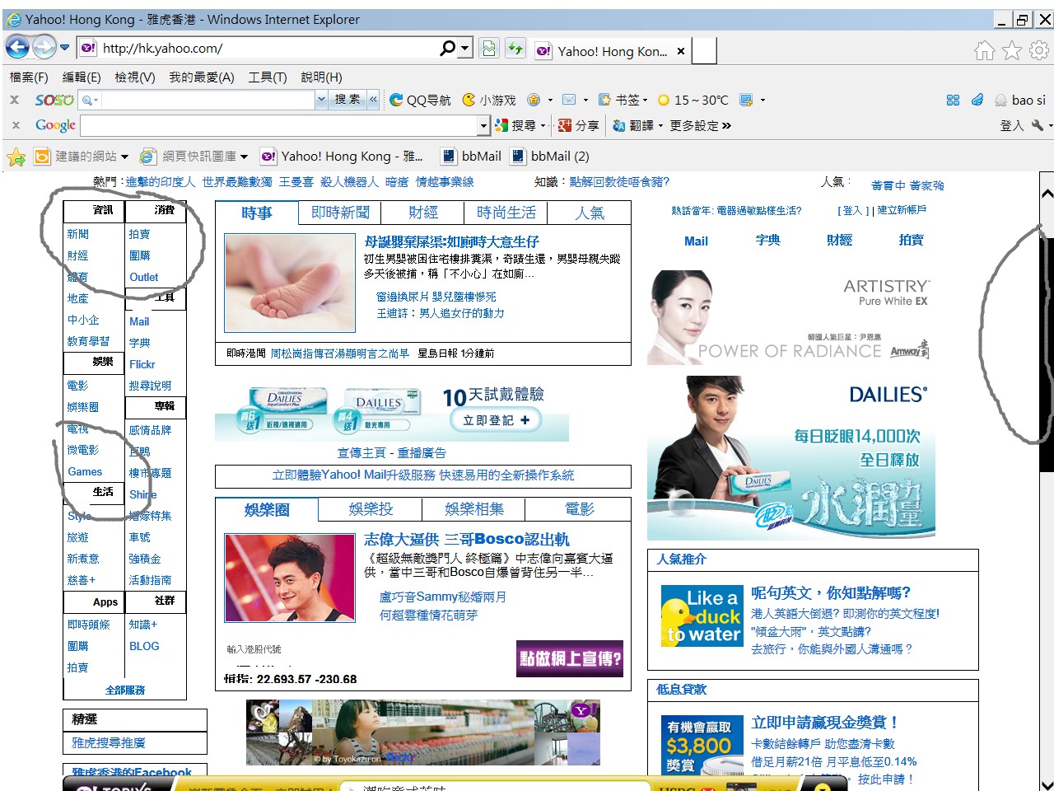
Task: Open the IE Tools gear icon
Action: [1039, 51]
